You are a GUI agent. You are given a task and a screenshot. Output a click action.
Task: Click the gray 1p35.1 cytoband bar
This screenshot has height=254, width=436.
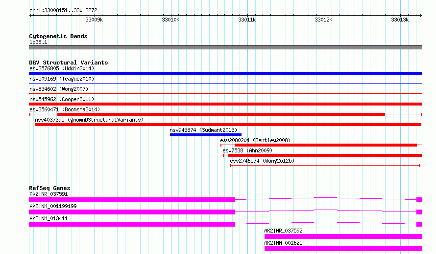[x=225, y=47]
